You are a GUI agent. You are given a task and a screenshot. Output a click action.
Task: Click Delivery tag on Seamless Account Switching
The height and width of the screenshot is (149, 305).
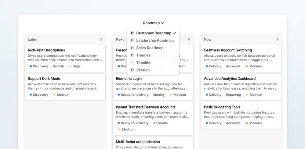point(214,66)
